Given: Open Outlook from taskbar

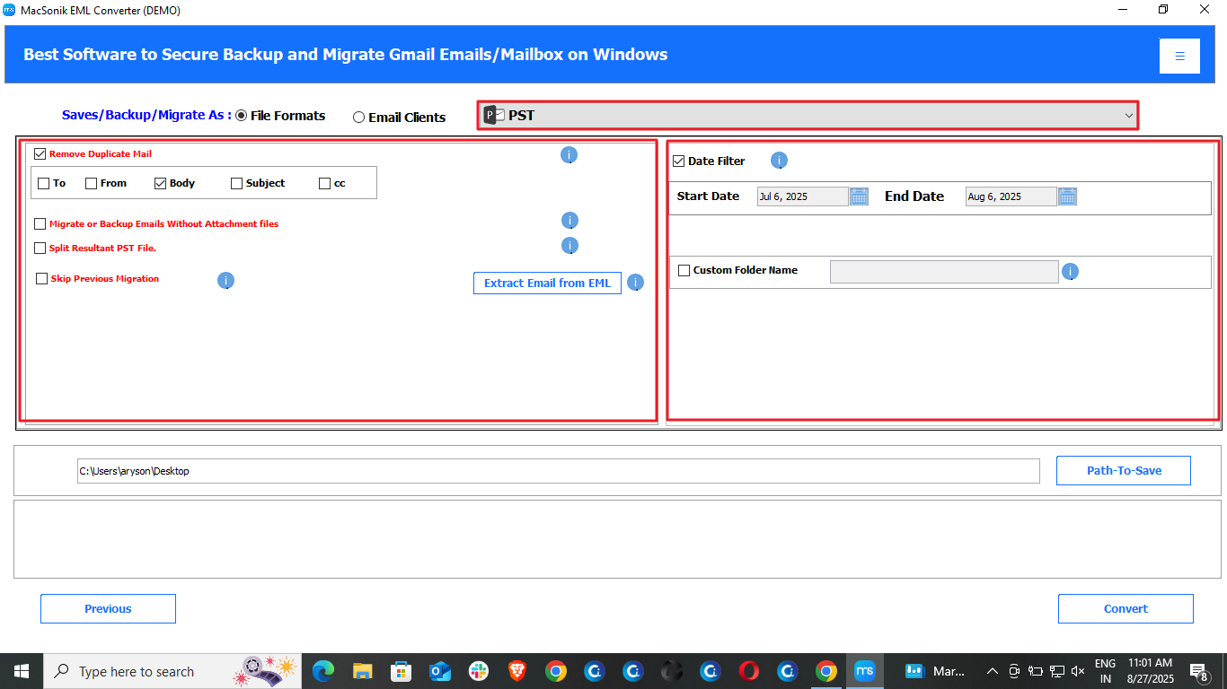Looking at the screenshot, I should coord(439,671).
